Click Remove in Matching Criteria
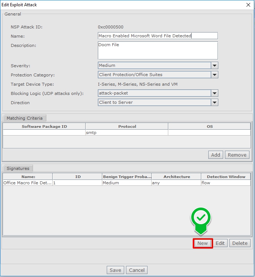The width and height of the screenshot is (255, 277). coord(237,155)
